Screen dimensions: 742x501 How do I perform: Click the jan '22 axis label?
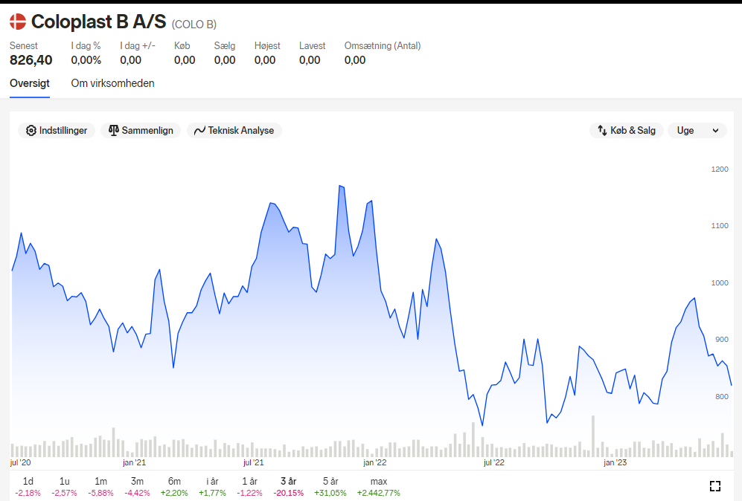pos(375,462)
